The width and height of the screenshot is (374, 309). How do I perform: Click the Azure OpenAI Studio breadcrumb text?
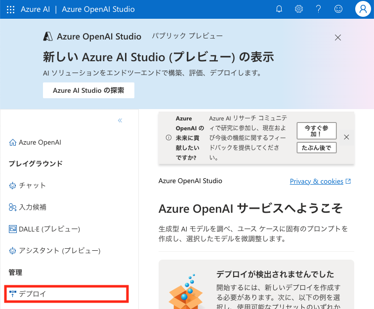190,181
